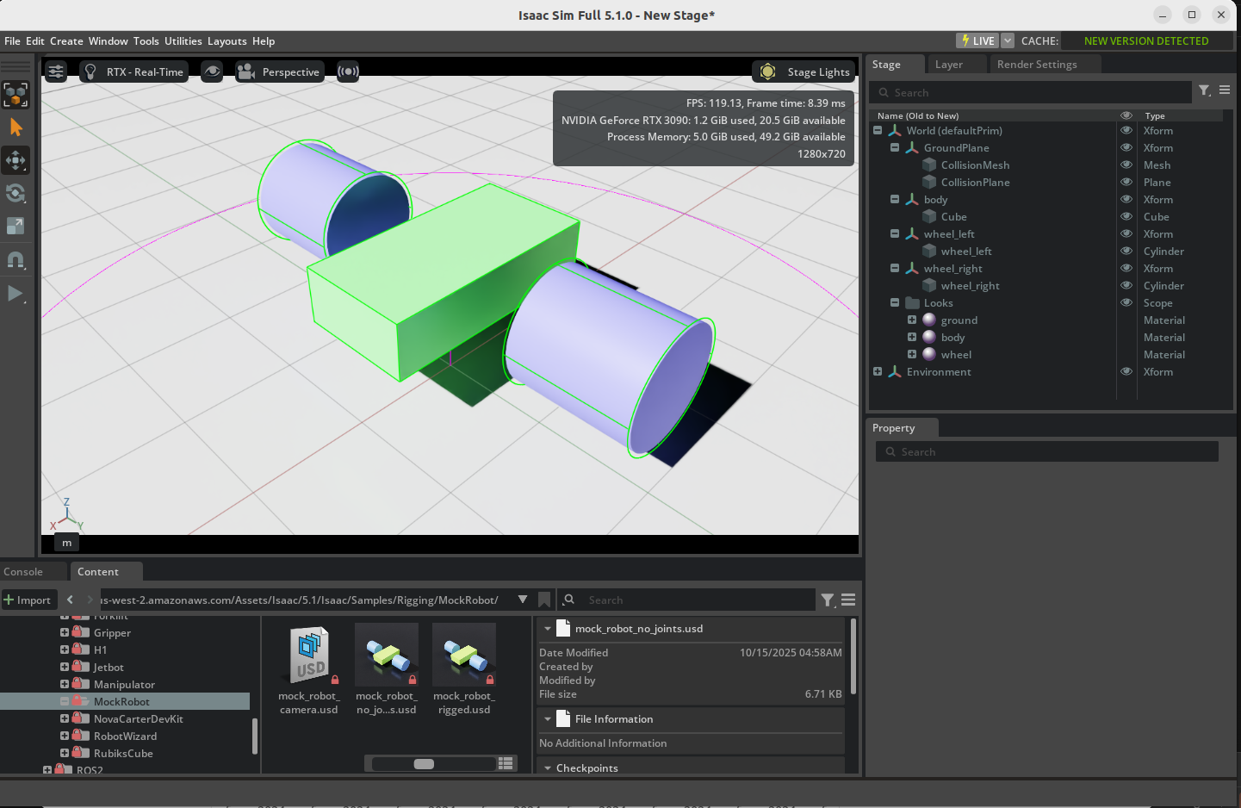Hide the GroundPlane in the Stage tree
This screenshot has width=1241, height=808.
tap(1126, 147)
